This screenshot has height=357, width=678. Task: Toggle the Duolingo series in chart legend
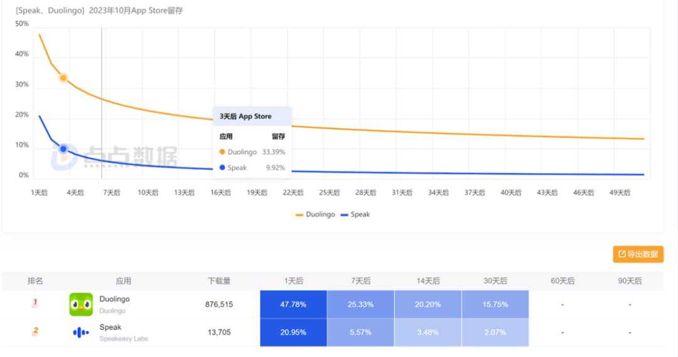click(315, 214)
